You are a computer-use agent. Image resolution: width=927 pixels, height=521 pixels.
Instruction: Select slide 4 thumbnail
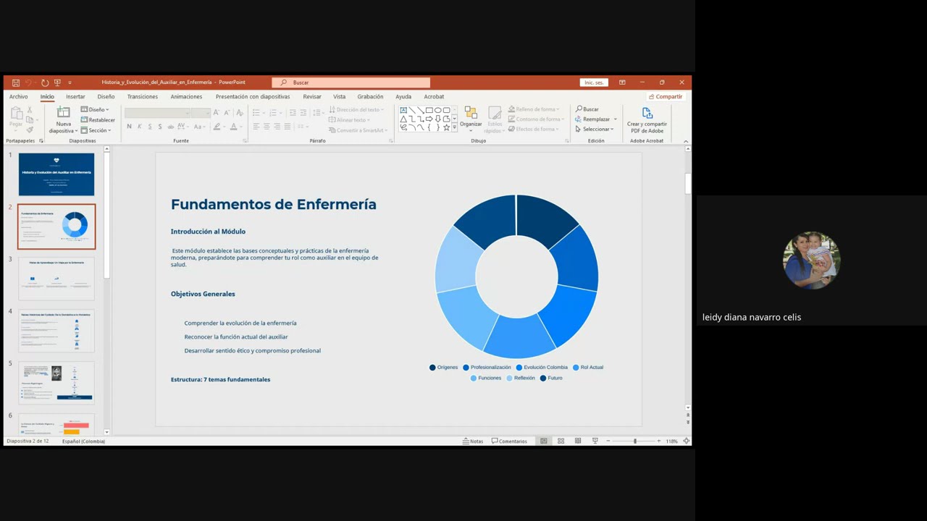(x=56, y=331)
